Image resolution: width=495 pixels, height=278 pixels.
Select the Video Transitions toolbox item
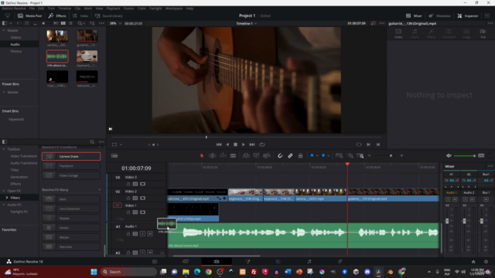tap(24, 156)
